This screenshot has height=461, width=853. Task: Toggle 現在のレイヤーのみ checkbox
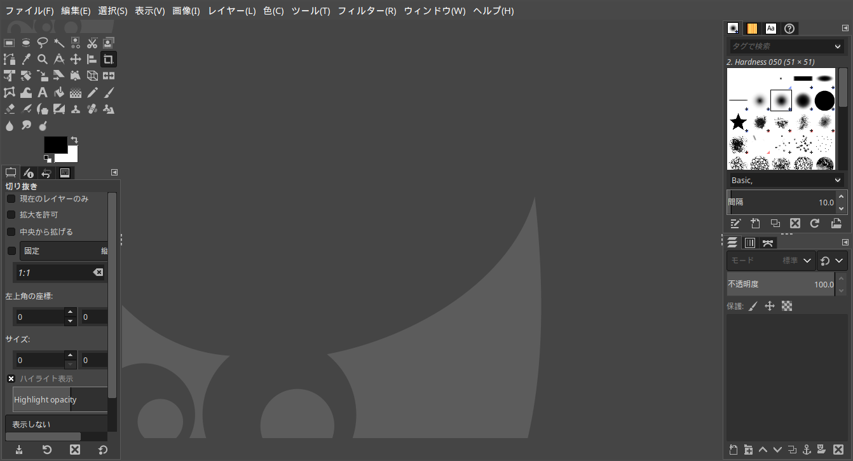tap(11, 198)
